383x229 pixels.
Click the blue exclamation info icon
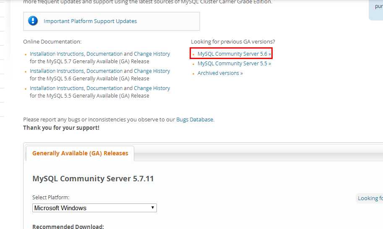pyautogui.click(x=33, y=21)
